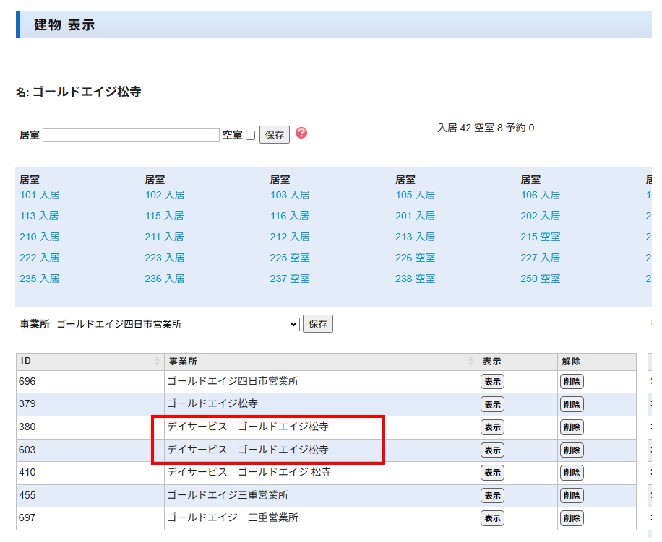Open room link 236 入居
This screenshot has height=542, width=662.
pyautogui.click(x=165, y=279)
